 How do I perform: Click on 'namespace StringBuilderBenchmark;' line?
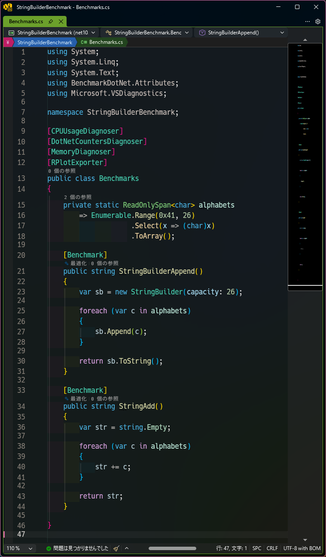[113, 113]
